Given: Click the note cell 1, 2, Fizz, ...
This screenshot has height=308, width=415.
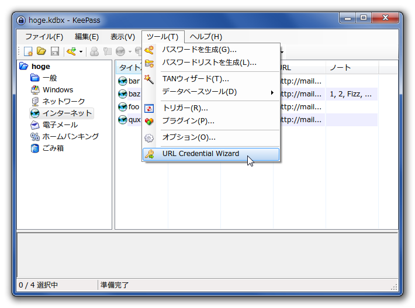Looking at the screenshot, I should [x=351, y=94].
